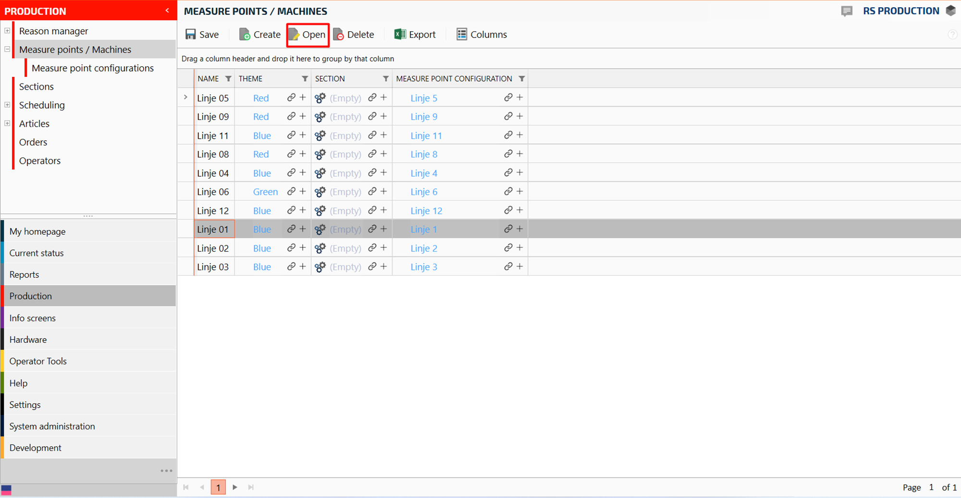This screenshot has width=961, height=498.
Task: Click the Green theme link for Linje 06
Action: click(265, 192)
